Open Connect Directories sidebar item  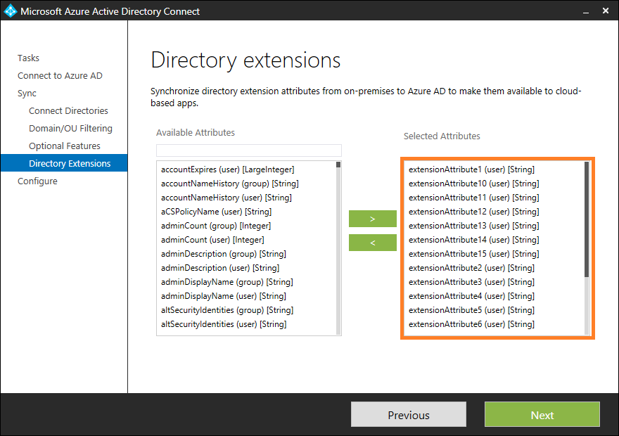(x=68, y=111)
